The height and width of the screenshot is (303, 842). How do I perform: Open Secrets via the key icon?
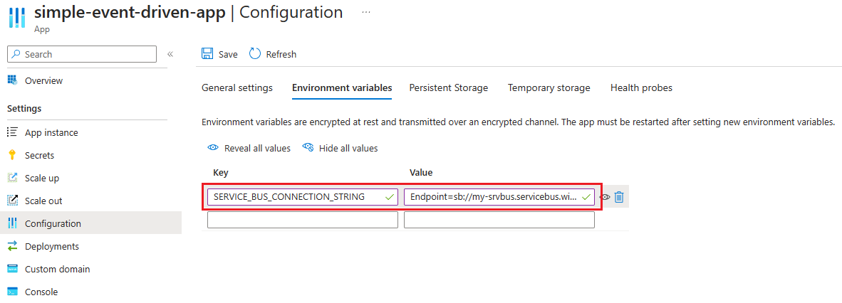coord(12,155)
